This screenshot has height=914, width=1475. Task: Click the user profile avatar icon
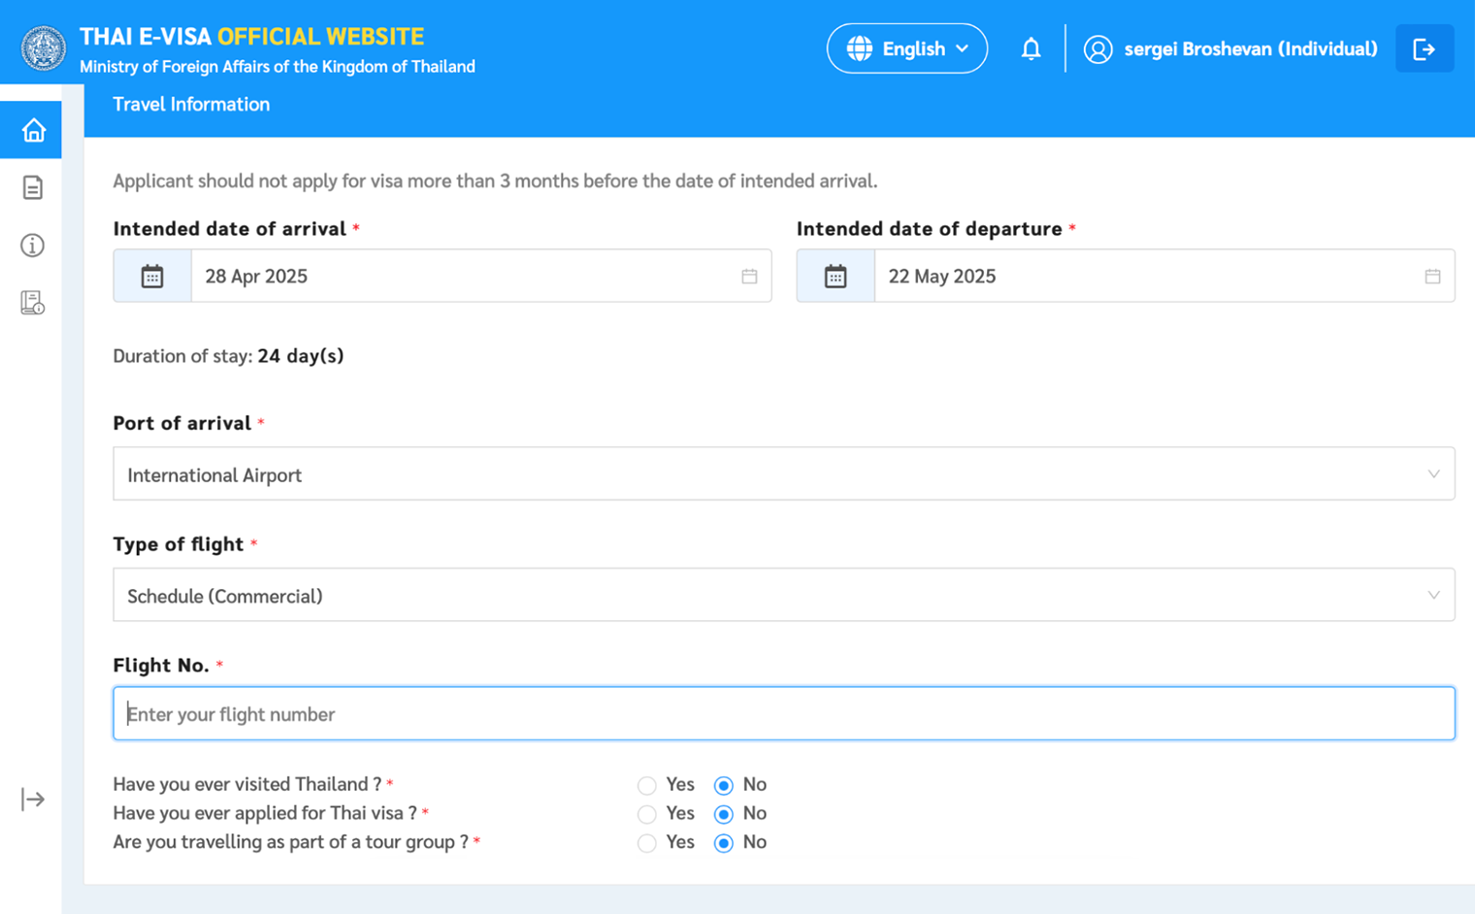tap(1098, 49)
